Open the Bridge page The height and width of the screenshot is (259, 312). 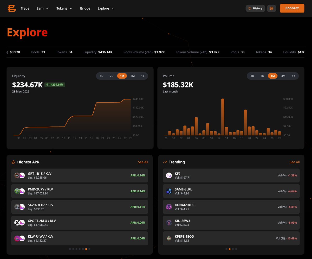[x=85, y=8]
